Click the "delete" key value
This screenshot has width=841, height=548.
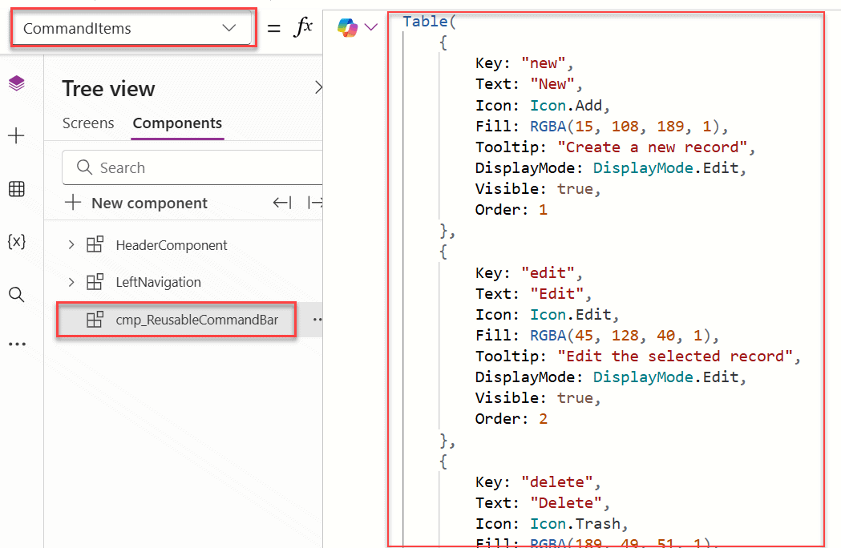coord(556,482)
